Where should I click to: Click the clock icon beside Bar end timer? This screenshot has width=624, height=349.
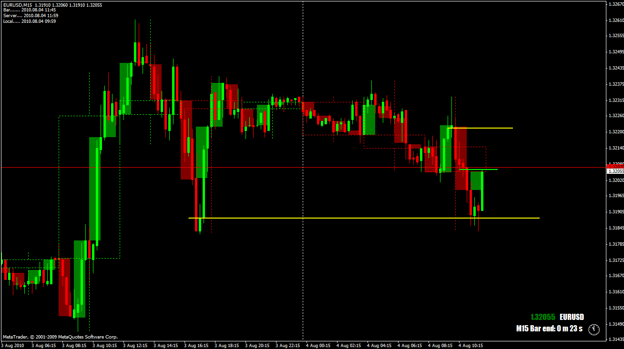pyautogui.click(x=593, y=329)
